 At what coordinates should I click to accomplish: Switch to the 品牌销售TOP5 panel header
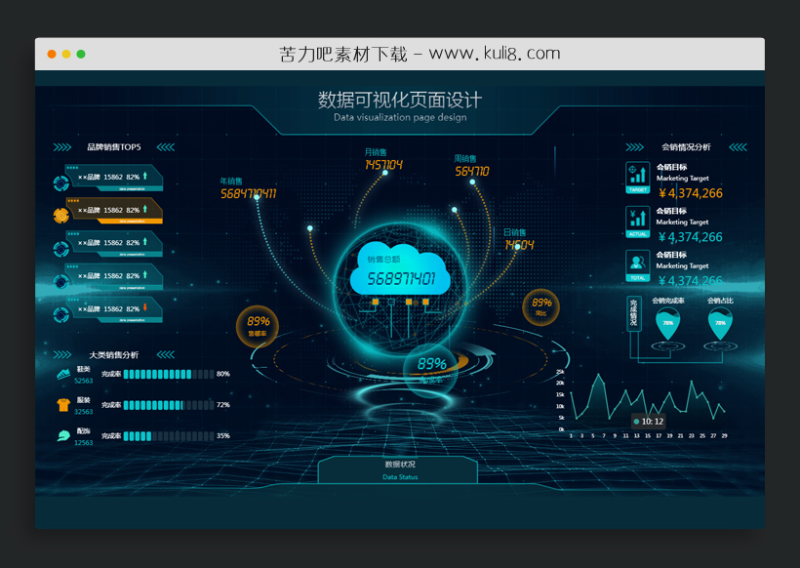tap(114, 145)
